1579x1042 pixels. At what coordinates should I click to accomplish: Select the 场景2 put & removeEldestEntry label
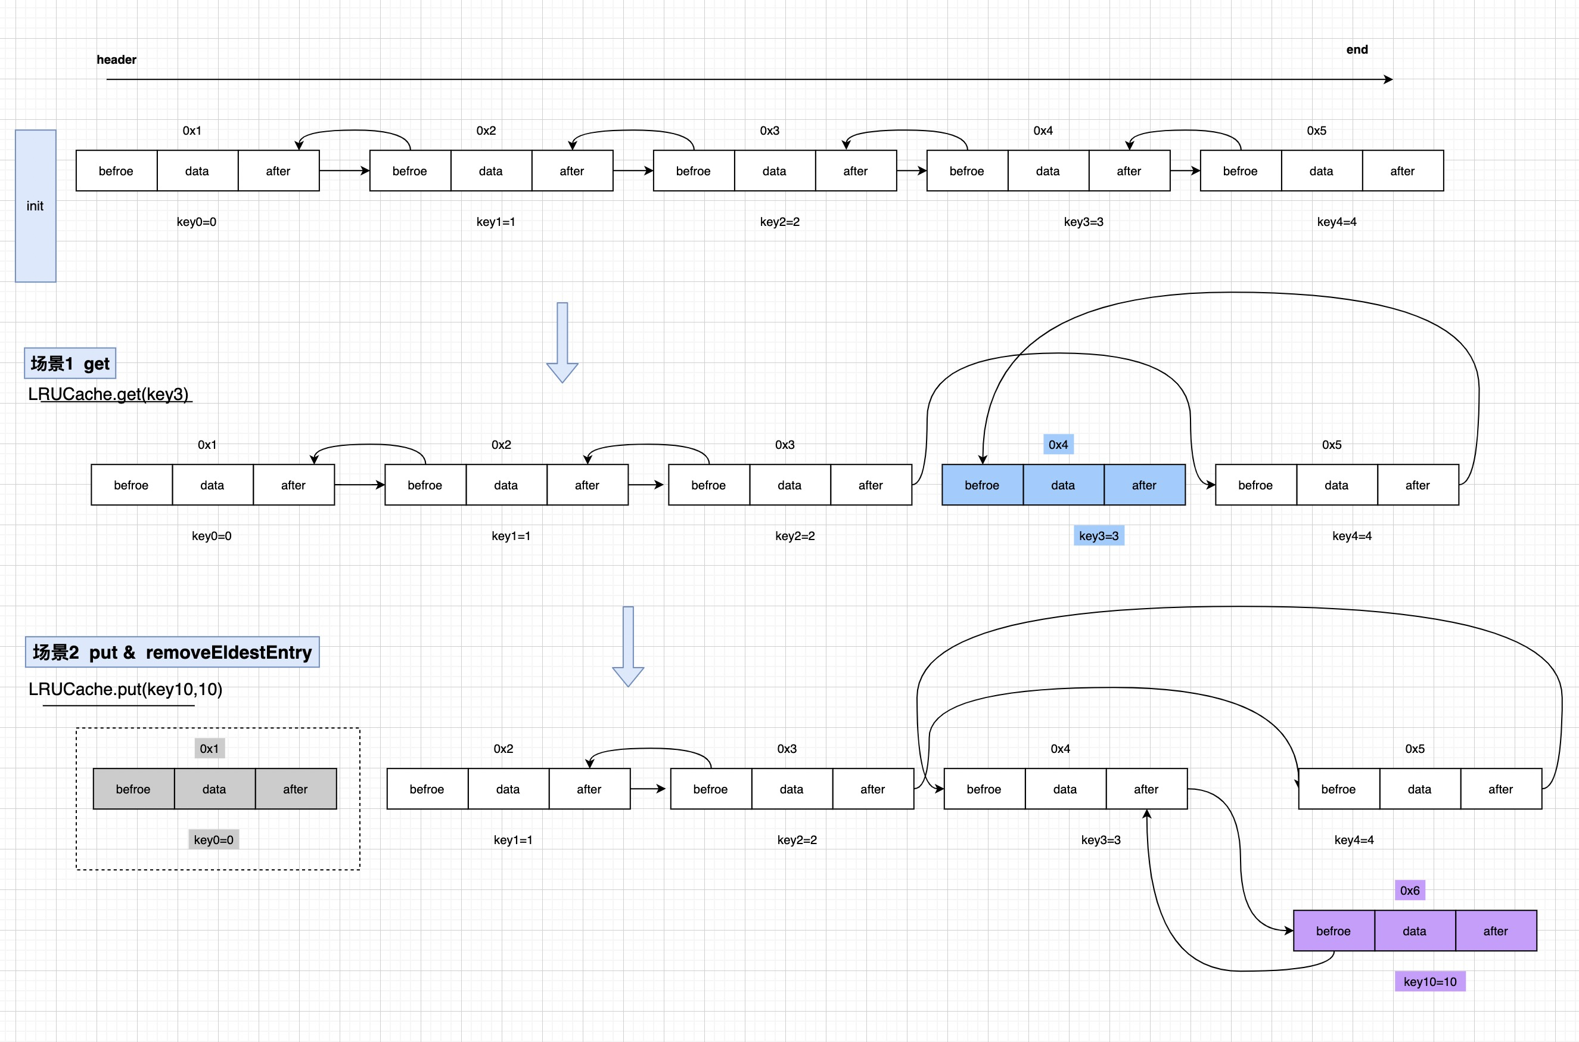coord(172,652)
